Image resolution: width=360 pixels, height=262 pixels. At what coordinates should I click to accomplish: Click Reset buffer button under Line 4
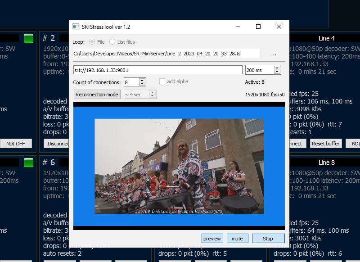pos(325,144)
